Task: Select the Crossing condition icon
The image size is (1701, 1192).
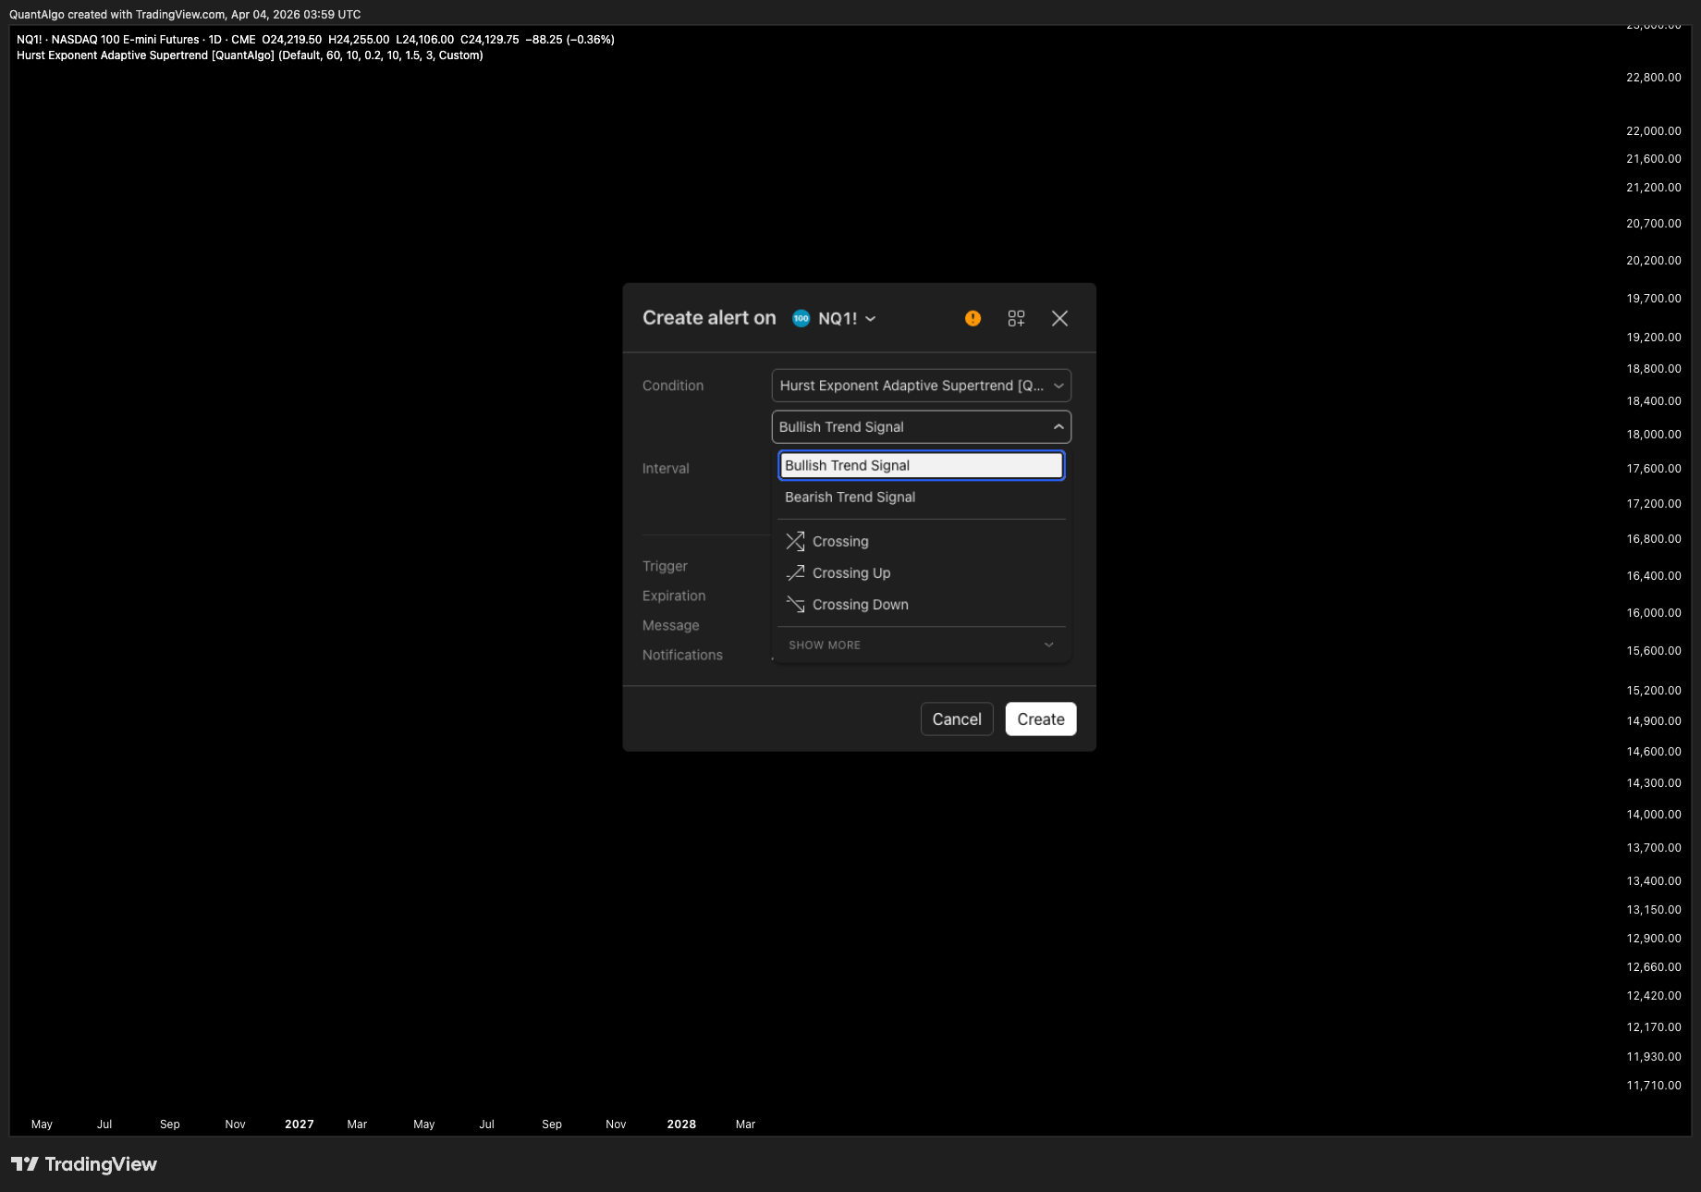Action: (x=795, y=541)
